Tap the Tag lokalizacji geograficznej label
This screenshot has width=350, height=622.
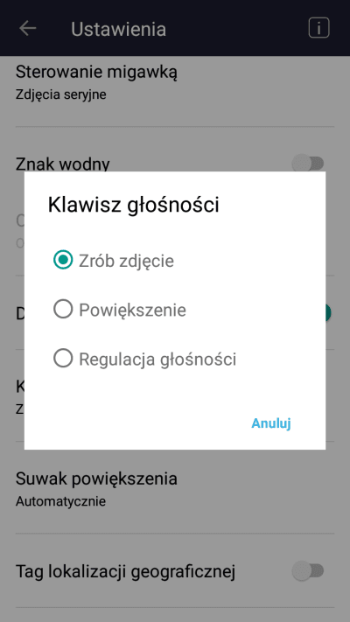(x=125, y=571)
